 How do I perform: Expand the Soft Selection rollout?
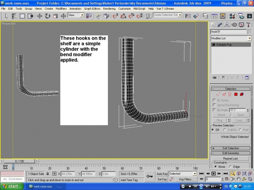point(231,148)
